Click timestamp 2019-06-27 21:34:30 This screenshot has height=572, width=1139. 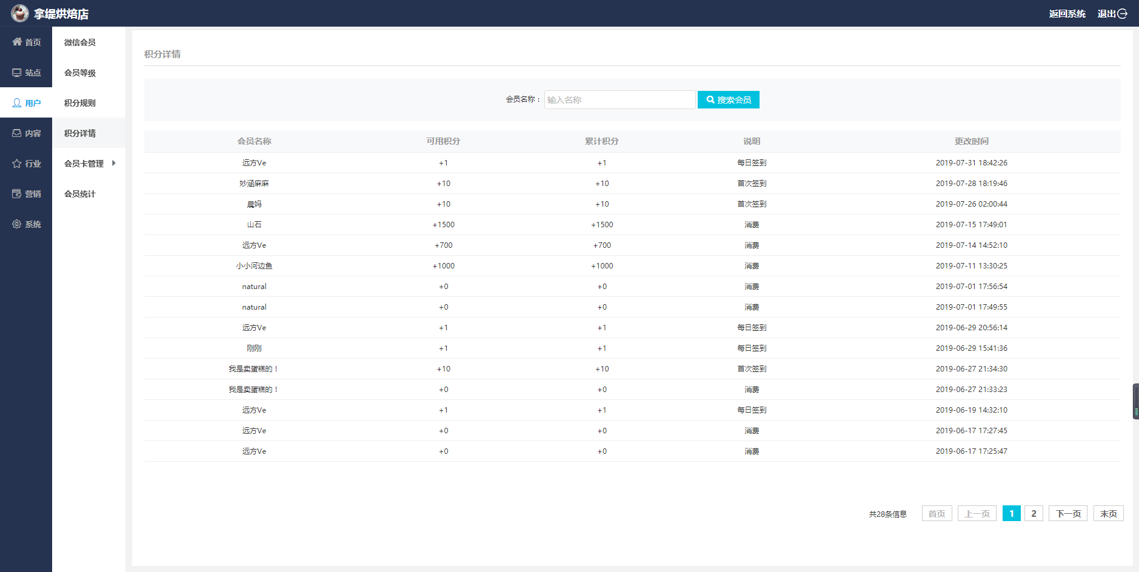[971, 368]
